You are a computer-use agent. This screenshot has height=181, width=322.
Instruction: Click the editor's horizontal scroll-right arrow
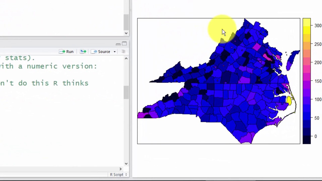(120, 169)
